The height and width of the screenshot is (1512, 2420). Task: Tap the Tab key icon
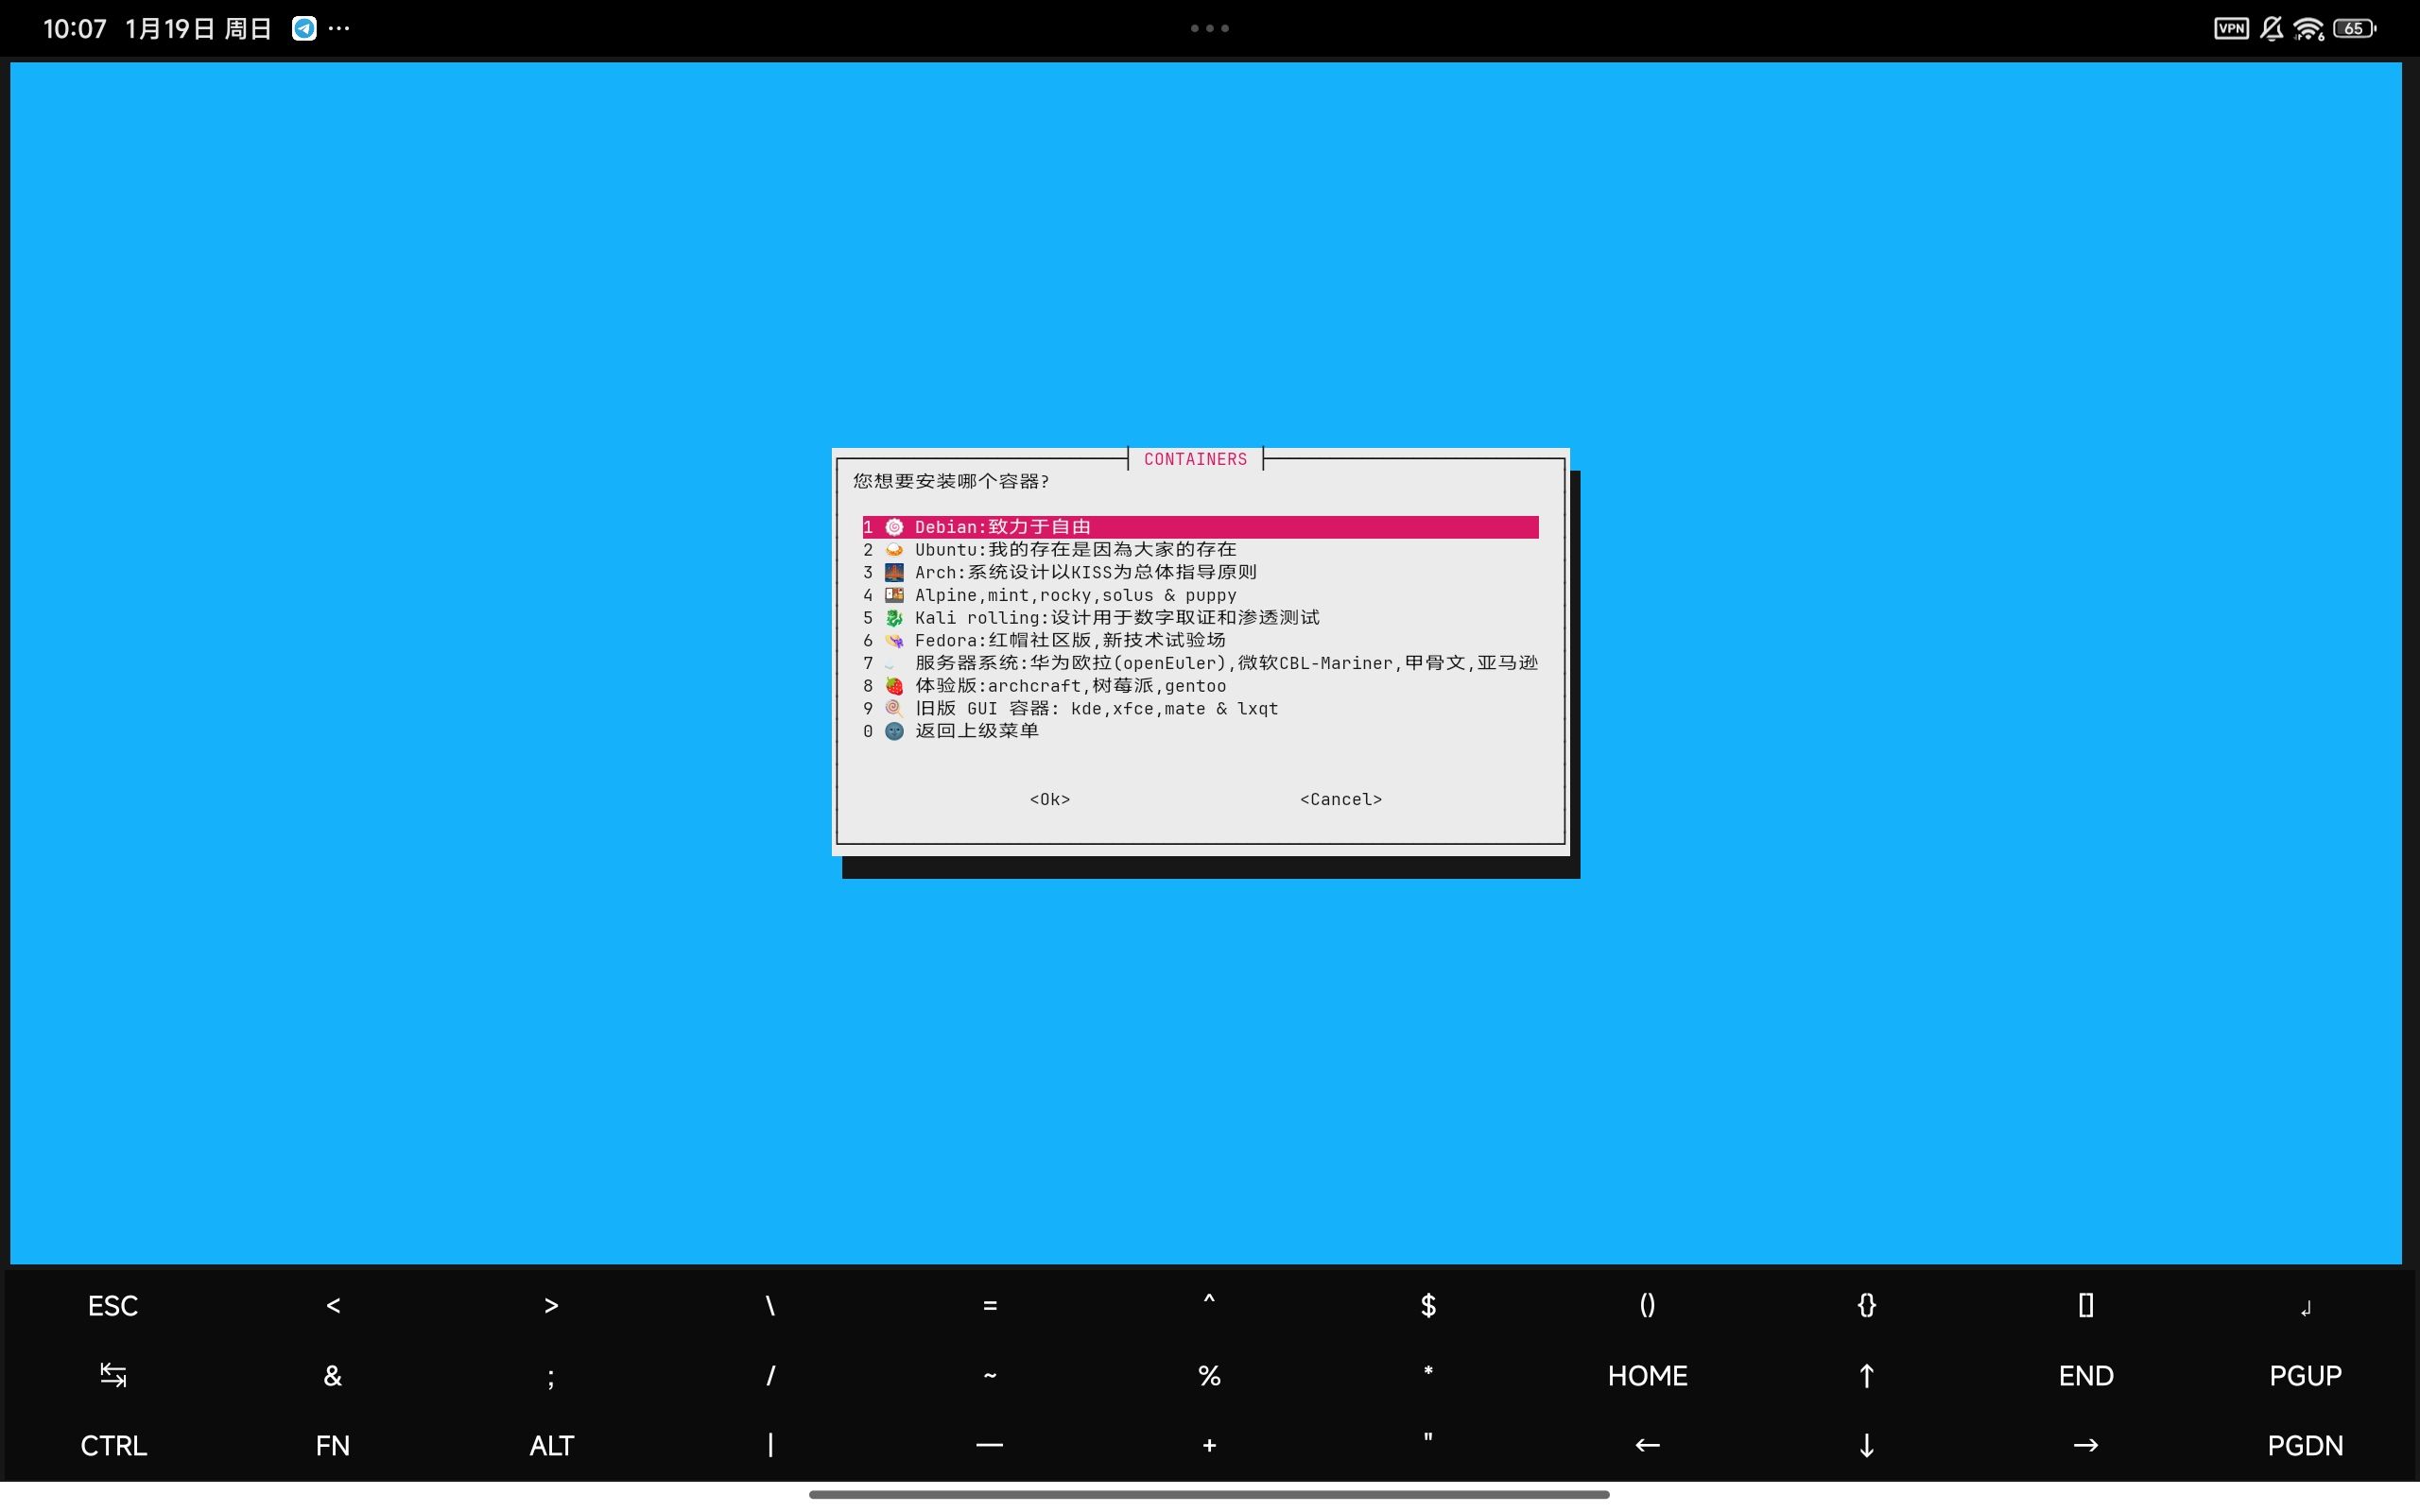click(113, 1376)
